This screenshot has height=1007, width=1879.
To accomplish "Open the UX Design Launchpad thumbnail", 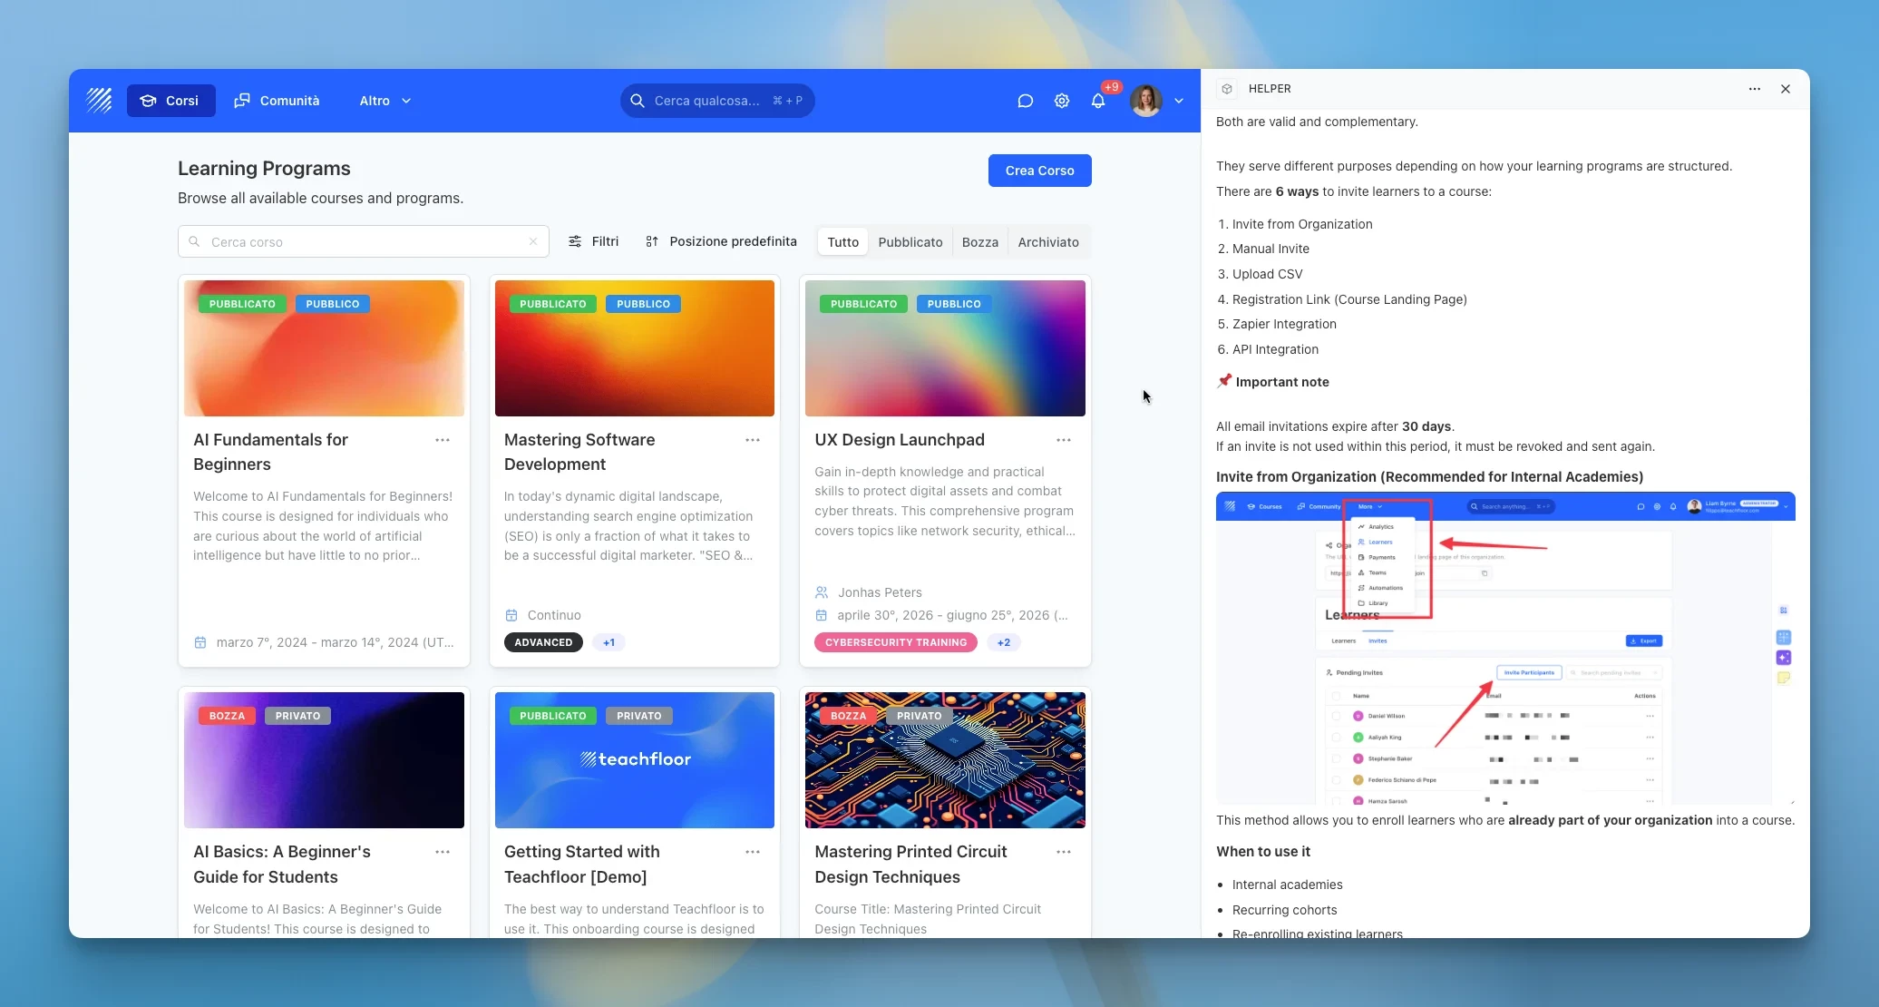I will (945, 348).
